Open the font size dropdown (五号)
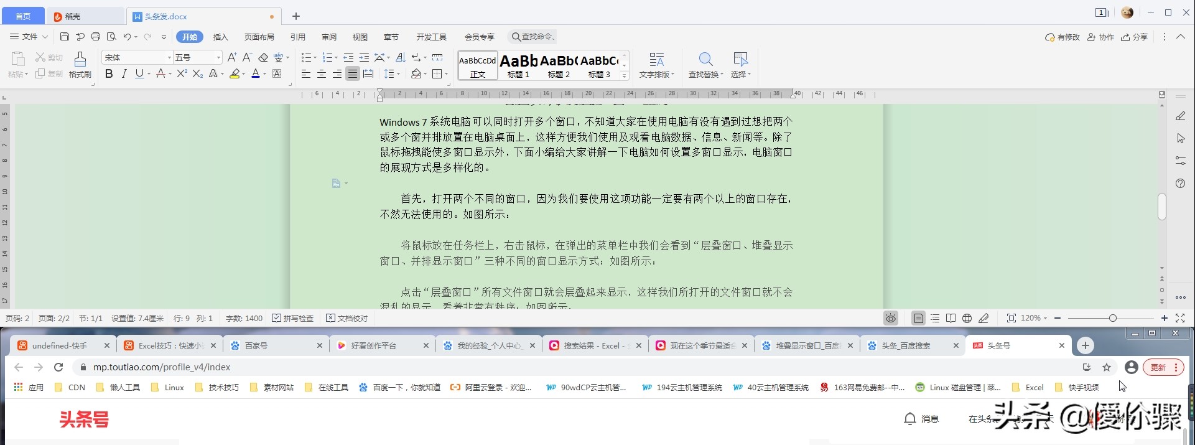 218,57
